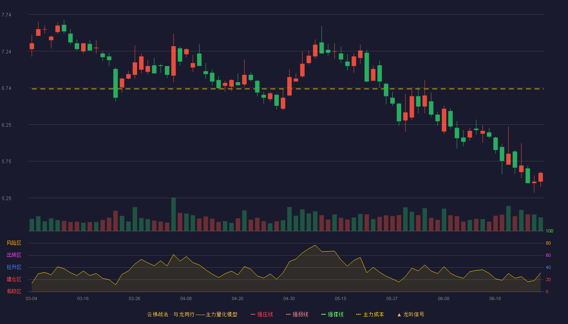Click the red 20 indicator scale label

pos(548,279)
